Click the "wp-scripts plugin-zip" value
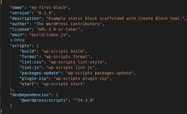The image size is (187, 114). click(82, 79)
